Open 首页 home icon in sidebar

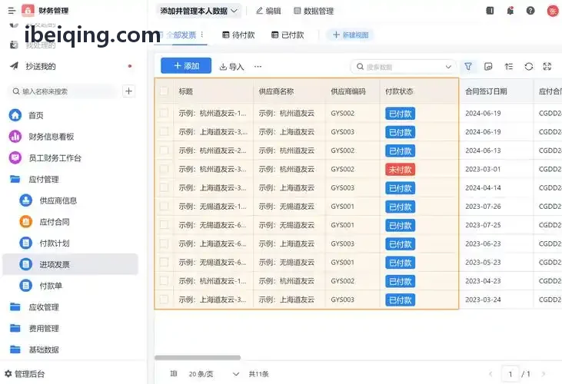15,115
